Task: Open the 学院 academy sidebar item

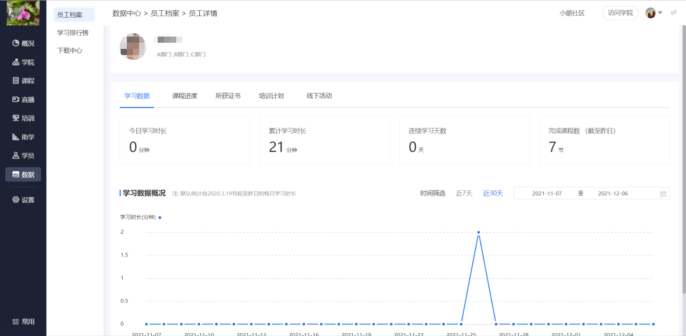Action: point(23,62)
